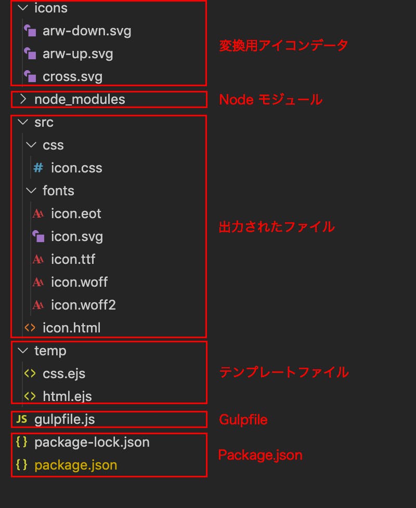416x508 pixels.
Task: Click the braces icon for package.json
Action: (x=21, y=465)
